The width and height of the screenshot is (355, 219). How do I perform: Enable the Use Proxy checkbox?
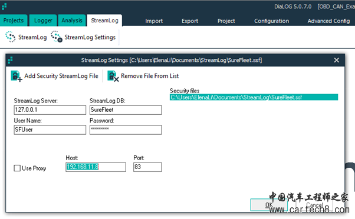(17, 168)
